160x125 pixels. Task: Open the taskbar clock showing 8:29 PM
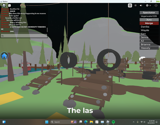point(151,122)
